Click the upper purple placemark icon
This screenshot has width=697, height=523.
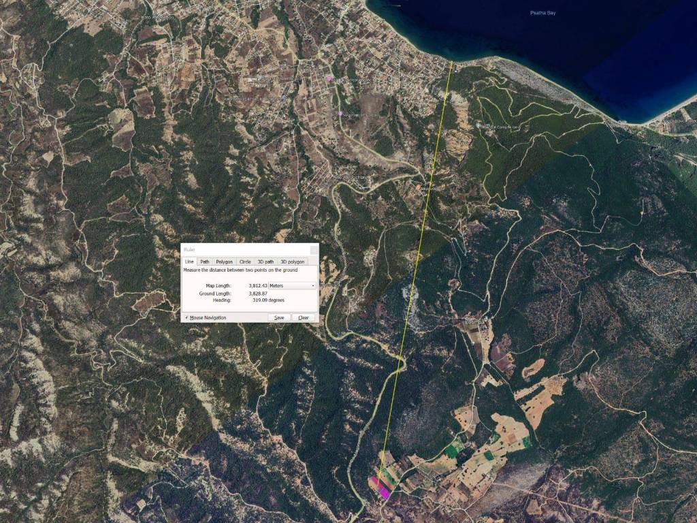330,78
